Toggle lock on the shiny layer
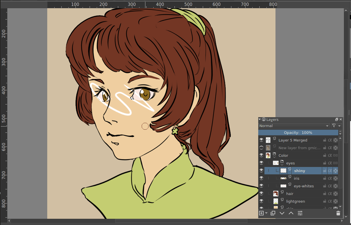This screenshot has width=351, height=225. pyautogui.click(x=325, y=171)
